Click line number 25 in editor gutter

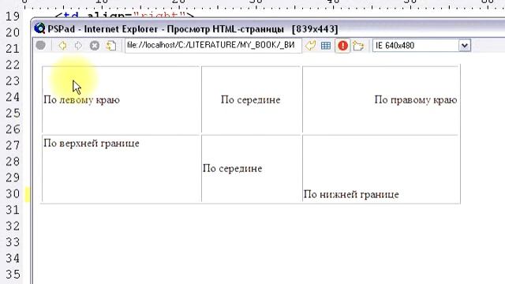coord(13,114)
